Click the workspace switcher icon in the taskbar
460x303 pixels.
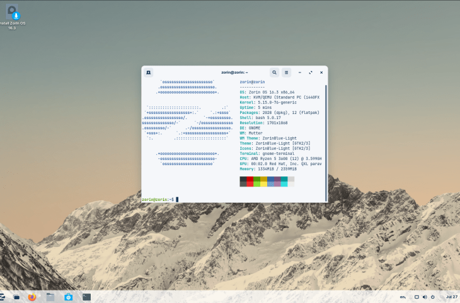(x=16, y=297)
